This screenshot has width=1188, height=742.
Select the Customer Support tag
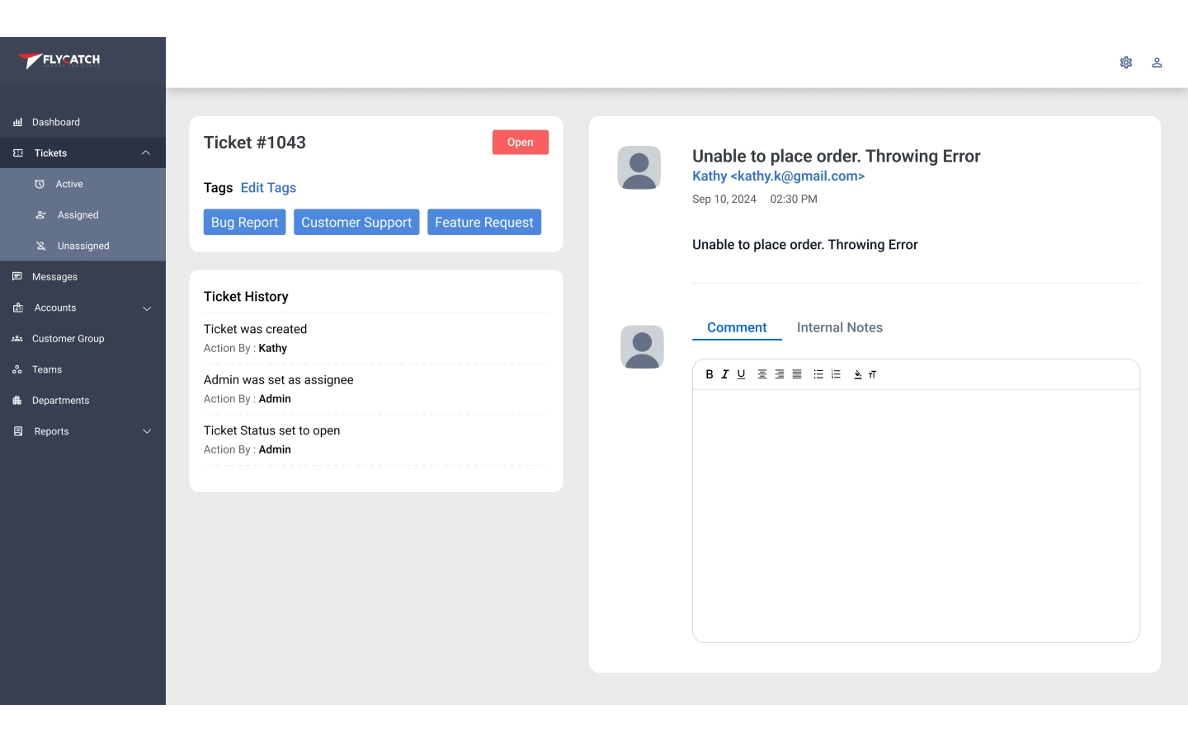point(356,222)
